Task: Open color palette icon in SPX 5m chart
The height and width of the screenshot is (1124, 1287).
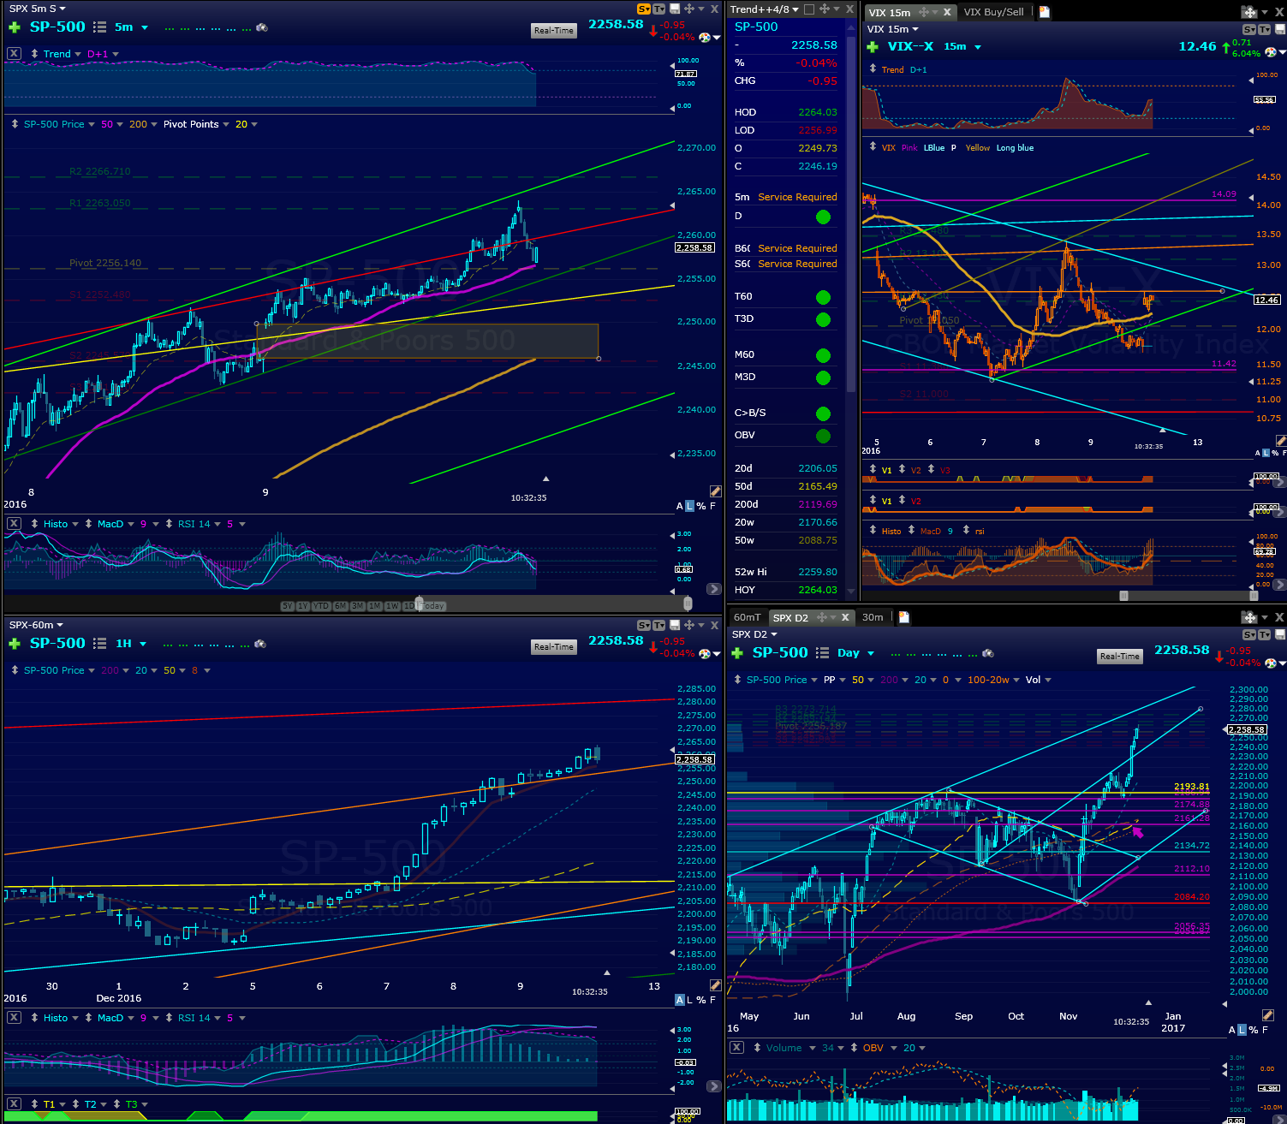Action: coord(705,38)
